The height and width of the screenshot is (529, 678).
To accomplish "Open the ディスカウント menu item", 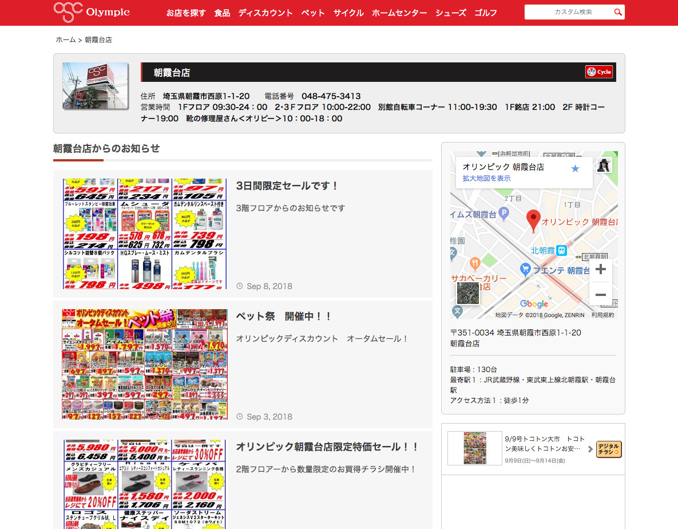I will pyautogui.click(x=265, y=13).
